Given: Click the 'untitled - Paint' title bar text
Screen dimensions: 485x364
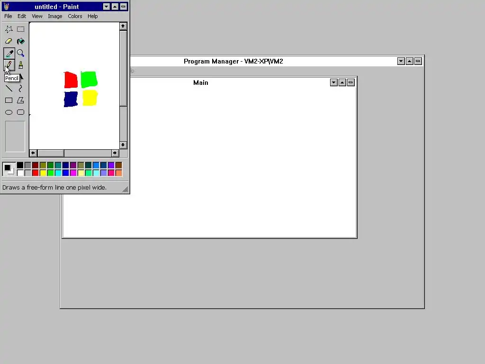Looking at the screenshot, I should pos(57,7).
